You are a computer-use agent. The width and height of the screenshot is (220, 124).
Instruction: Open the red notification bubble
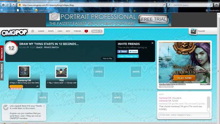tap(86, 31)
